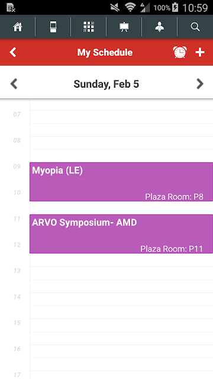Open the alarm clock reminders icon
The width and height of the screenshot is (213, 379).
coord(180,52)
